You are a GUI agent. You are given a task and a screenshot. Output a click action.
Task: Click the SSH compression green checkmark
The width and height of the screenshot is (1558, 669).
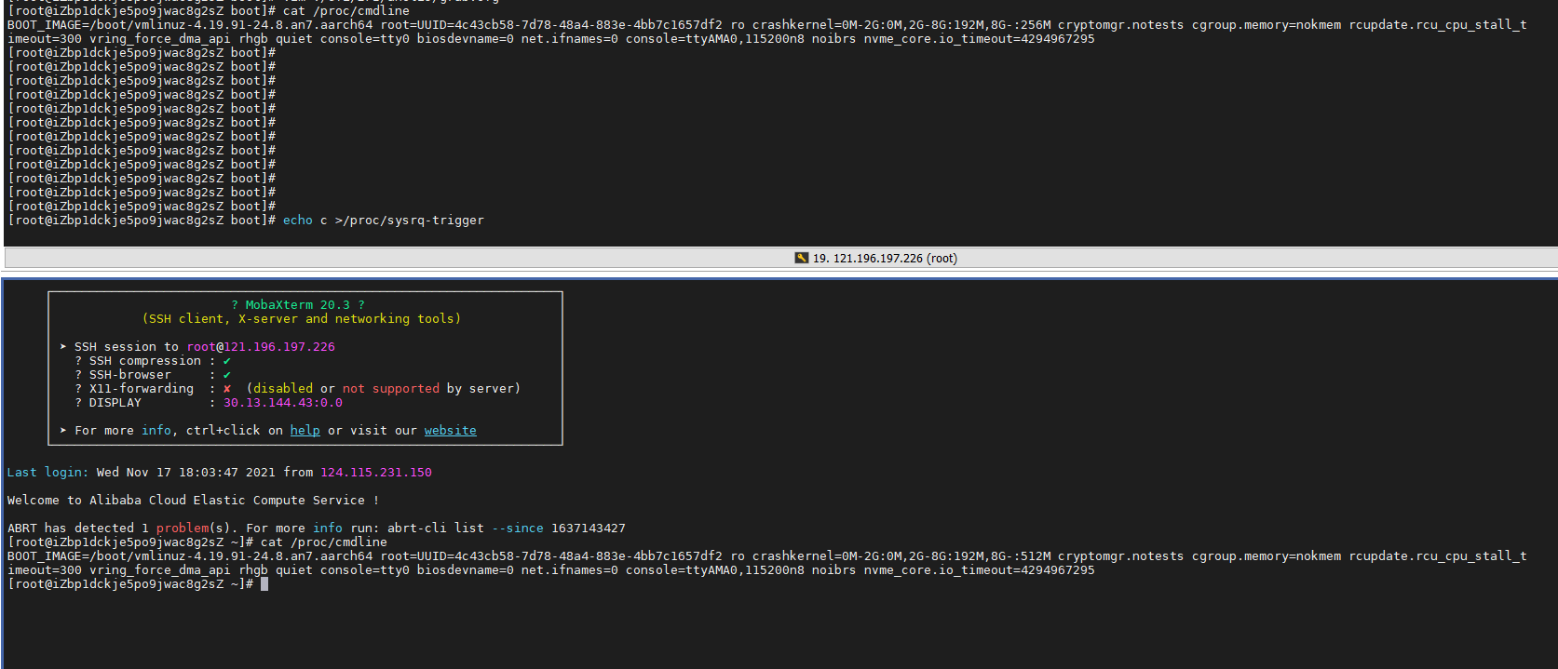pos(226,361)
